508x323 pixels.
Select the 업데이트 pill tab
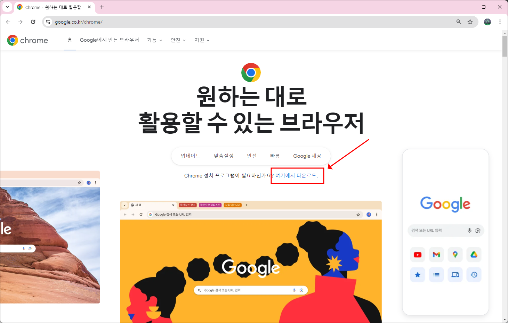tap(191, 156)
